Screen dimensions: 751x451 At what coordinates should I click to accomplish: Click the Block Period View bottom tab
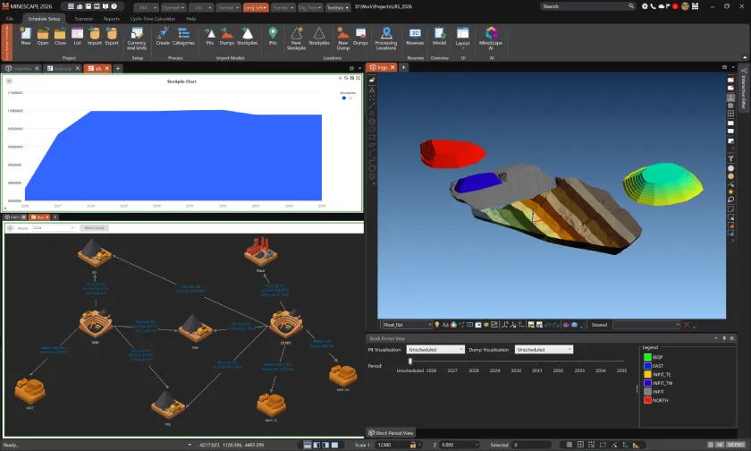coord(391,433)
